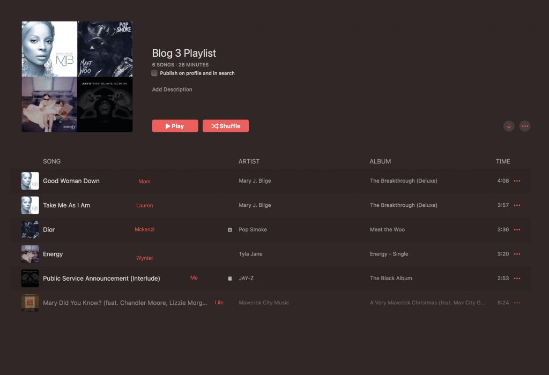Sort by the ARTIST column header

pos(249,161)
